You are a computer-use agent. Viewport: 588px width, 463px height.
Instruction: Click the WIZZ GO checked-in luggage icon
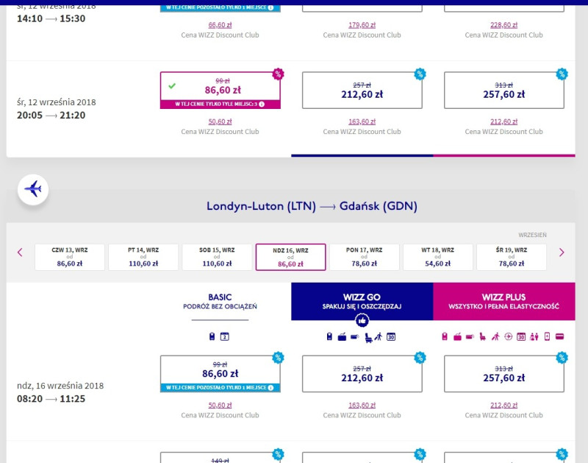[x=355, y=336]
